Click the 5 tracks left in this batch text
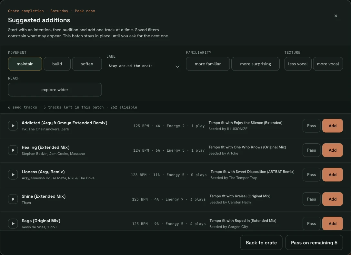Screen dimensions: 351x255 point(74,107)
